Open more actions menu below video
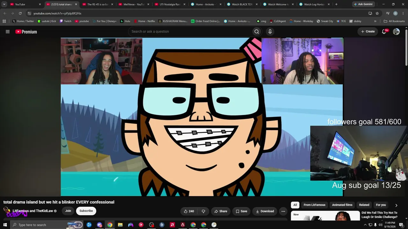Screen dimensions: 408x229 tap(283, 211)
